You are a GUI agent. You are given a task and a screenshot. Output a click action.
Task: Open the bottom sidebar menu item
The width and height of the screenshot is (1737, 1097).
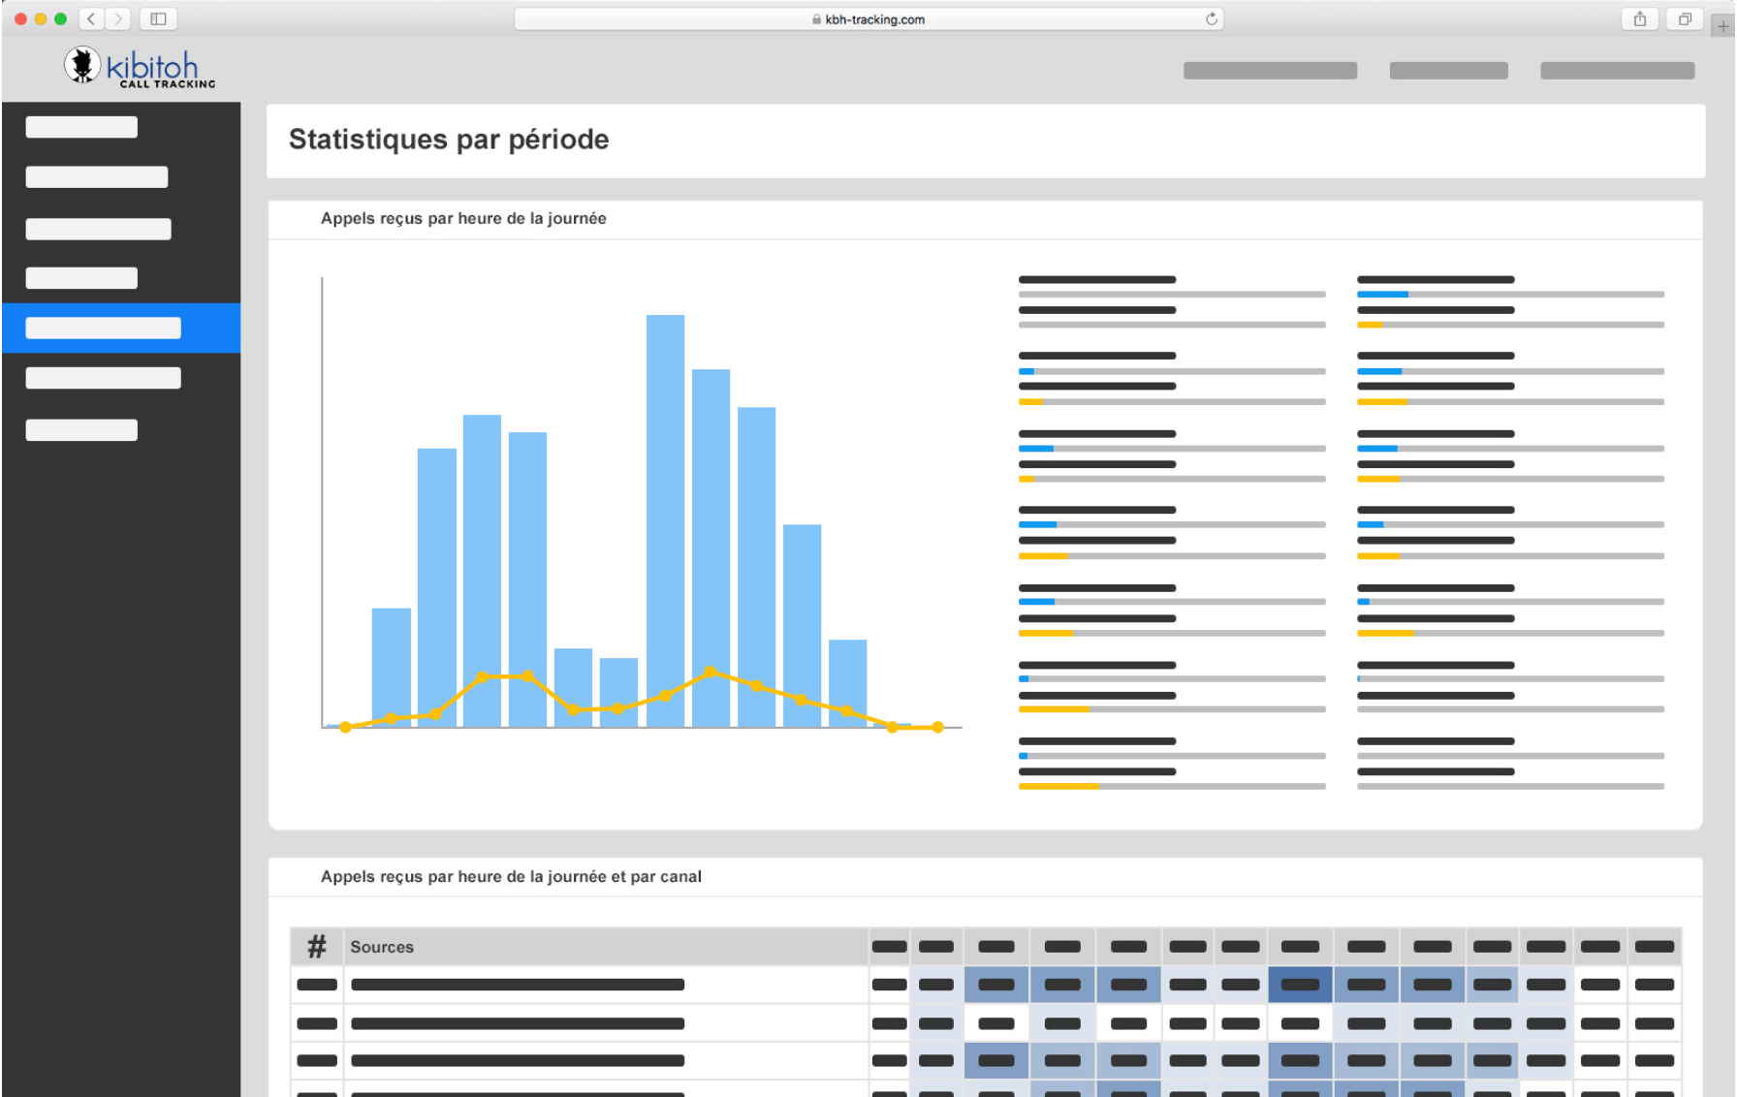pos(81,429)
